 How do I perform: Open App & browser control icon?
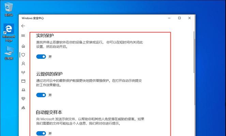23,81
